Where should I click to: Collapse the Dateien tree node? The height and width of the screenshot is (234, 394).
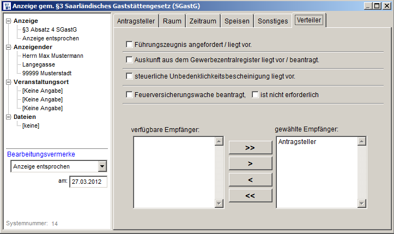[8, 117]
